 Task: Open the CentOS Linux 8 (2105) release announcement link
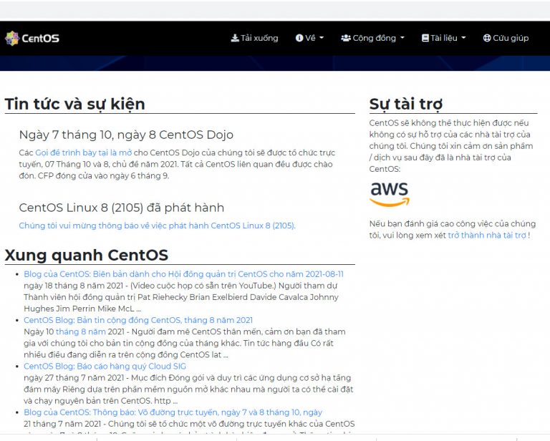click(157, 226)
